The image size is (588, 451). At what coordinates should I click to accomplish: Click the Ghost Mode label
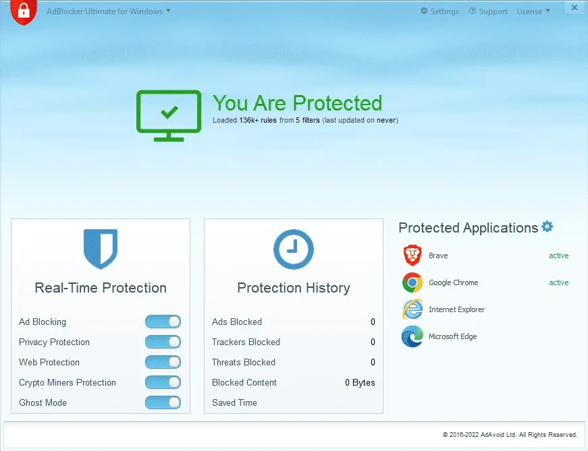tap(43, 402)
